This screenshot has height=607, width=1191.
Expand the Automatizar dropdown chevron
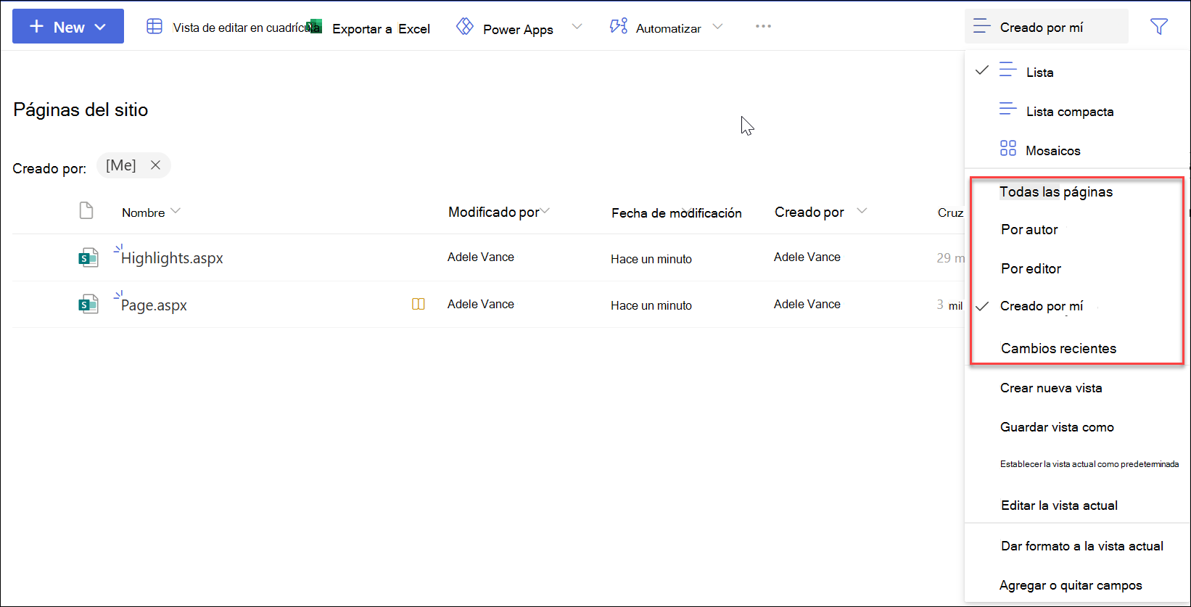(717, 27)
